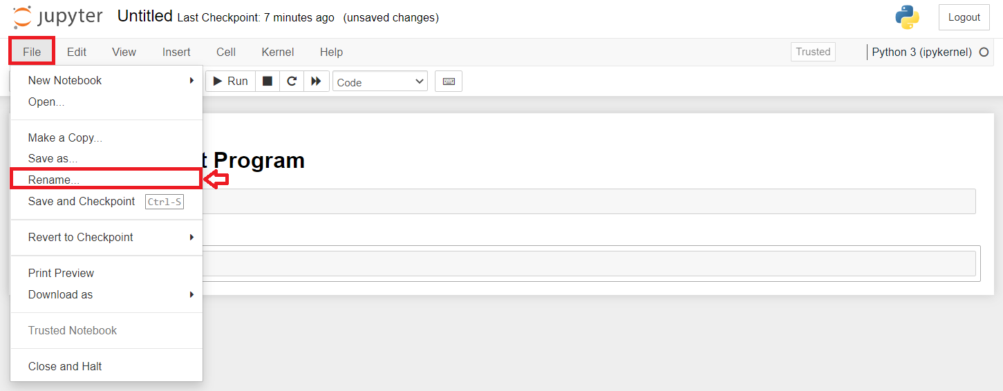Click the restart and run all icon

point(316,82)
